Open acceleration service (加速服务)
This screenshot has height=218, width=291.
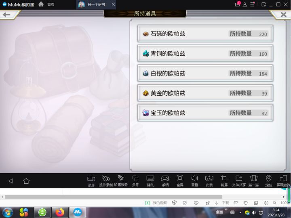[x=120, y=181]
